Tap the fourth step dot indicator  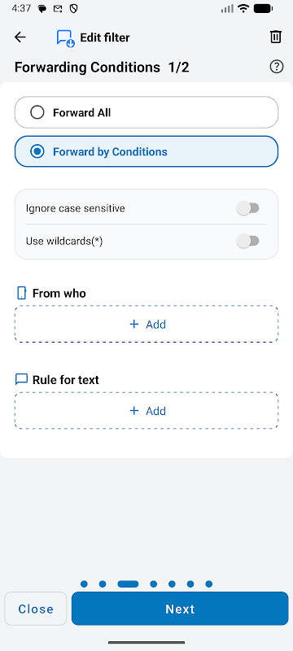pos(154,584)
